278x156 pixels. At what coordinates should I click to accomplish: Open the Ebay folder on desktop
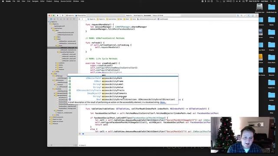click(271, 109)
